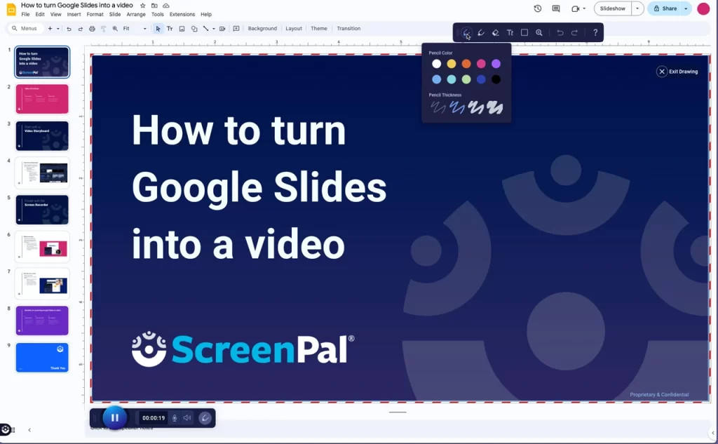Viewport: 718px width, 444px height.
Task: Check cloud document status icon
Action: click(165, 6)
